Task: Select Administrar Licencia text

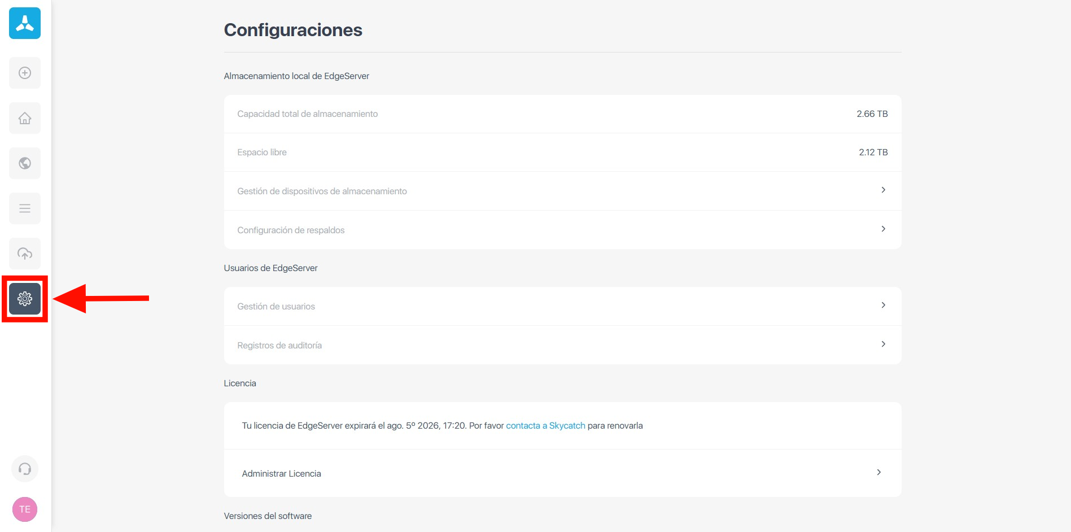Action: pyautogui.click(x=281, y=474)
